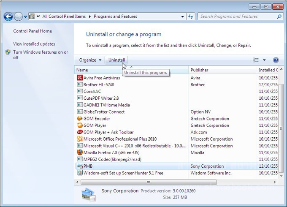Click the Ask Toolbar icon
Image resolution: width=287 pixels, height=207 pixels.
80,132
